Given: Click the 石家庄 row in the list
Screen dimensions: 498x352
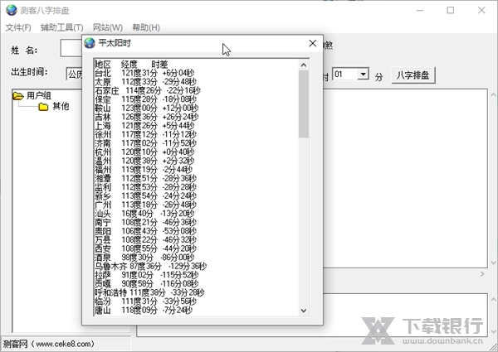Looking at the screenshot, I should pos(148,90).
